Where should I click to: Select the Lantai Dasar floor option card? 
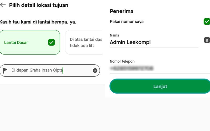point(30,42)
